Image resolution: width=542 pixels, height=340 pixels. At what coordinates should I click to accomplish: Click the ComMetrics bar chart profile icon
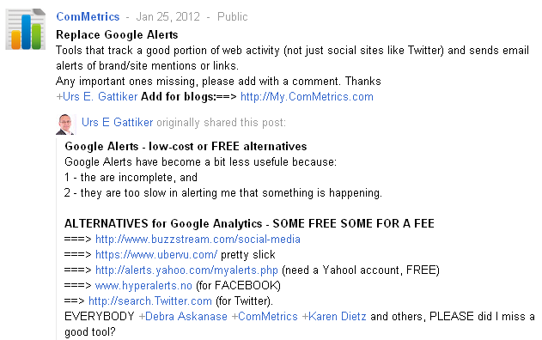click(26, 29)
